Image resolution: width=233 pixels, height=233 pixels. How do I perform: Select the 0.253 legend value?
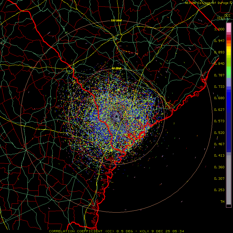[x=219, y=190]
